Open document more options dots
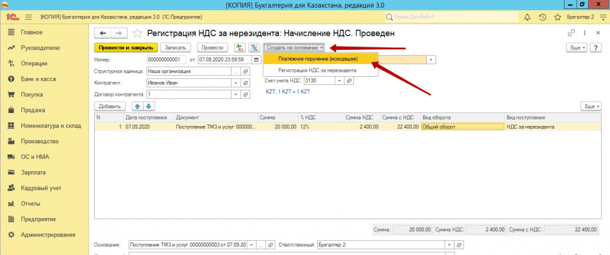The width and height of the screenshot is (610, 255). pyautogui.click(x=585, y=33)
